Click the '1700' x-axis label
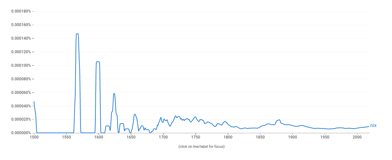 click(163, 137)
